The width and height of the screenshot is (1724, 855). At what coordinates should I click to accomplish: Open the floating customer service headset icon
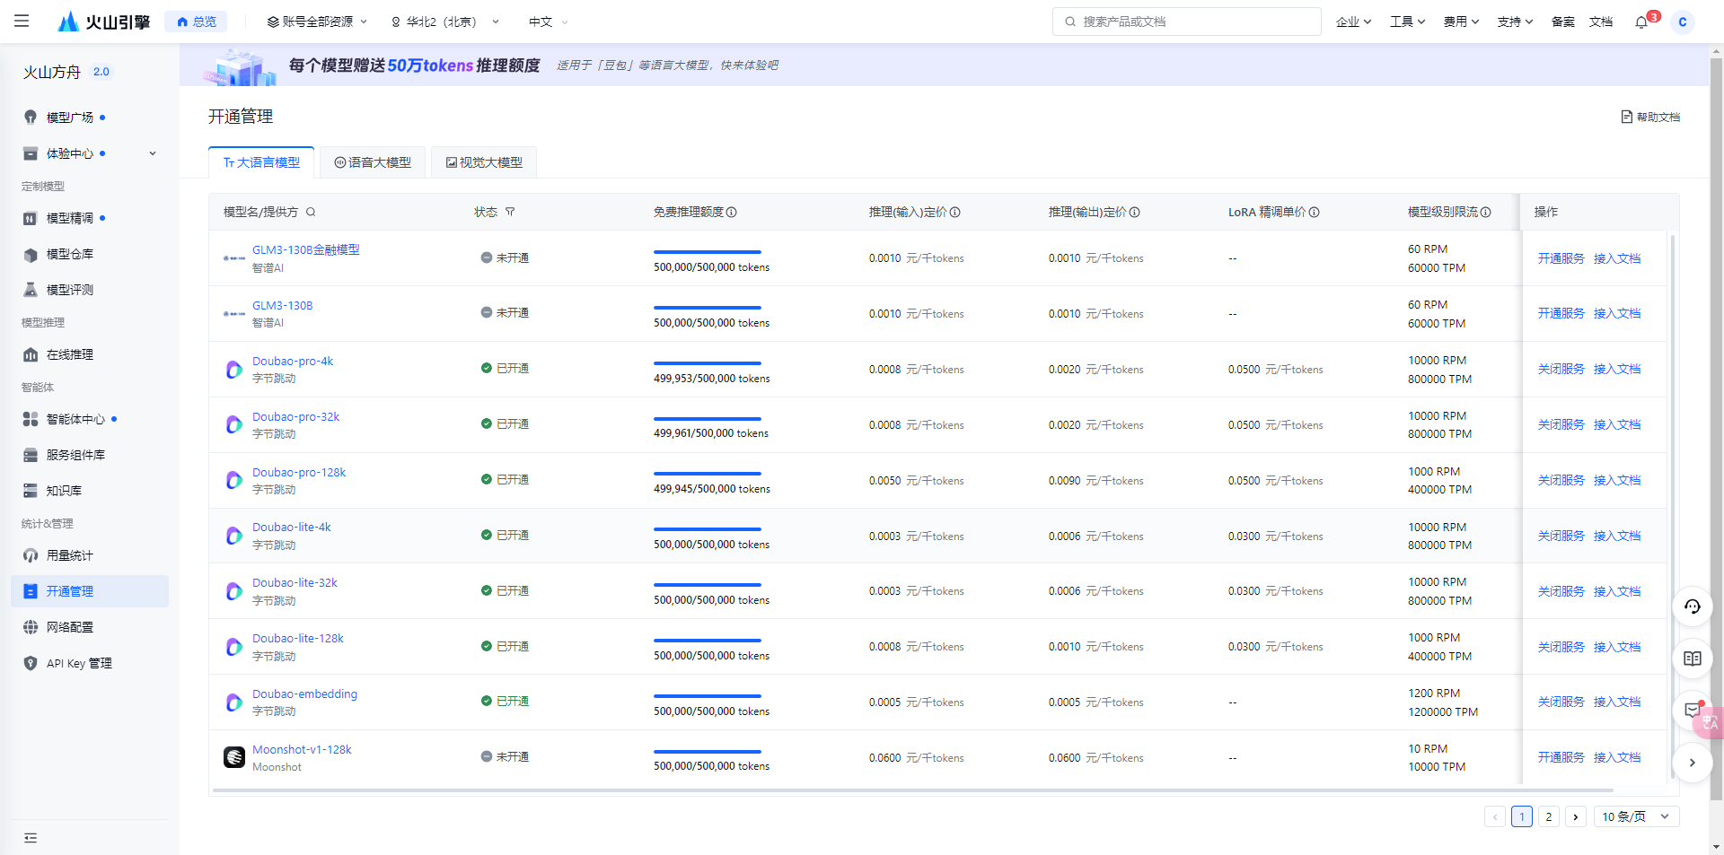(x=1692, y=606)
